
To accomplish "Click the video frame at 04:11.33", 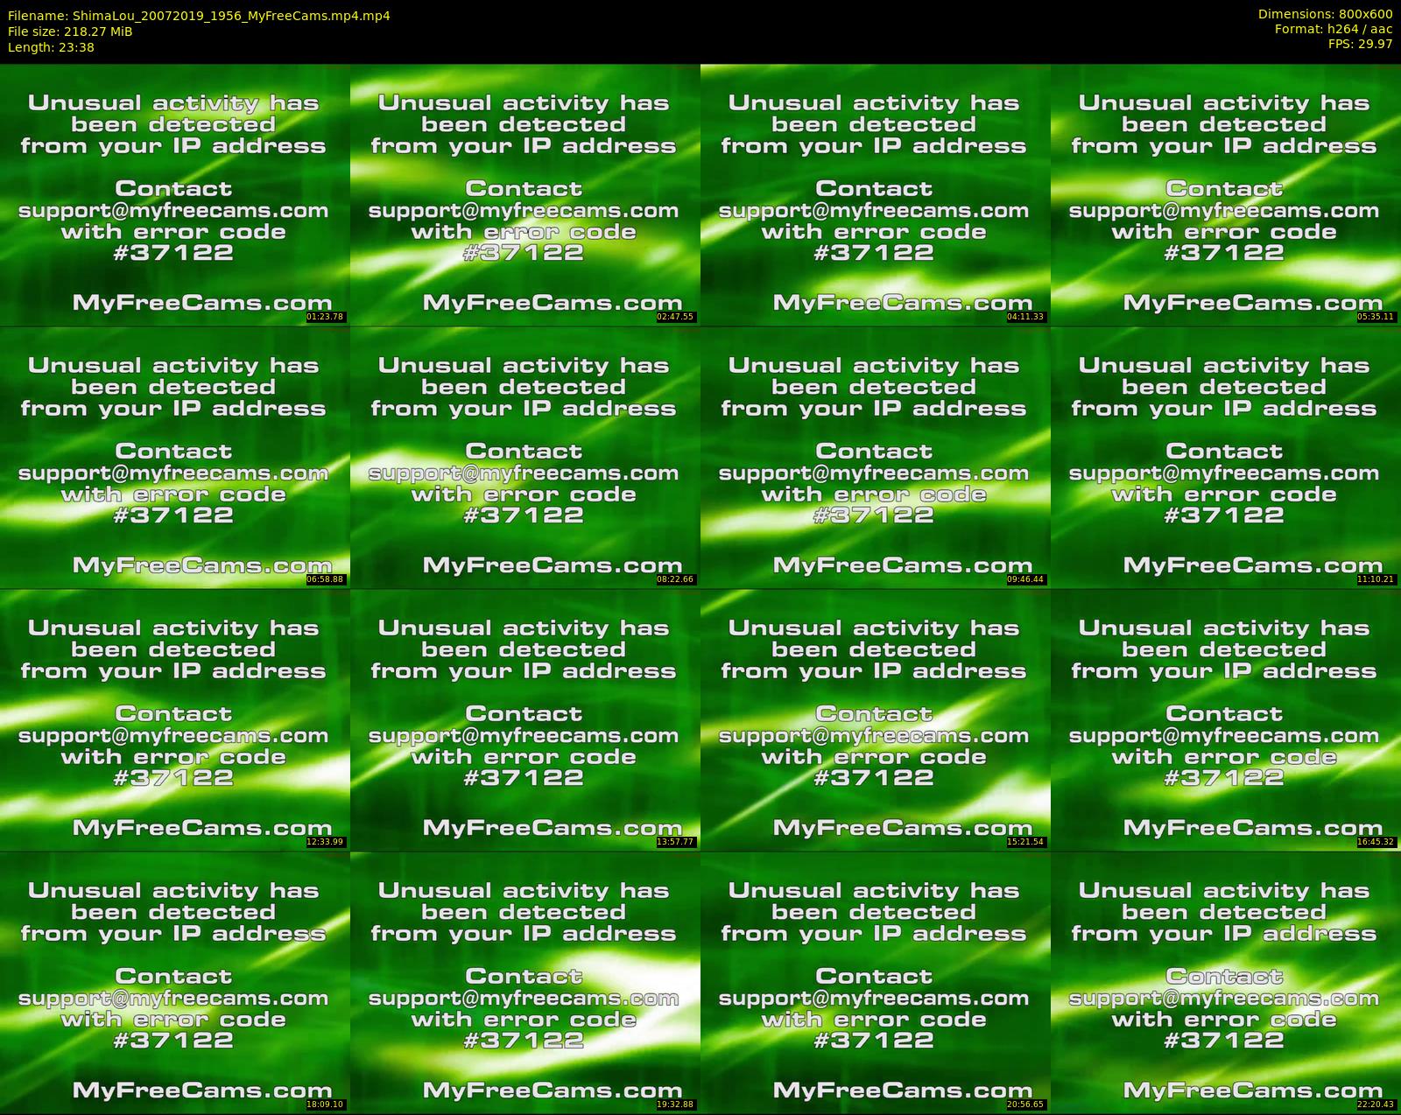I will click(x=876, y=194).
